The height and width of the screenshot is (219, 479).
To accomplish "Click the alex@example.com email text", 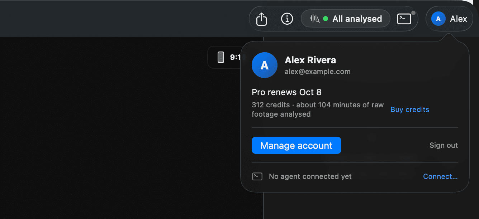I will 318,72.
